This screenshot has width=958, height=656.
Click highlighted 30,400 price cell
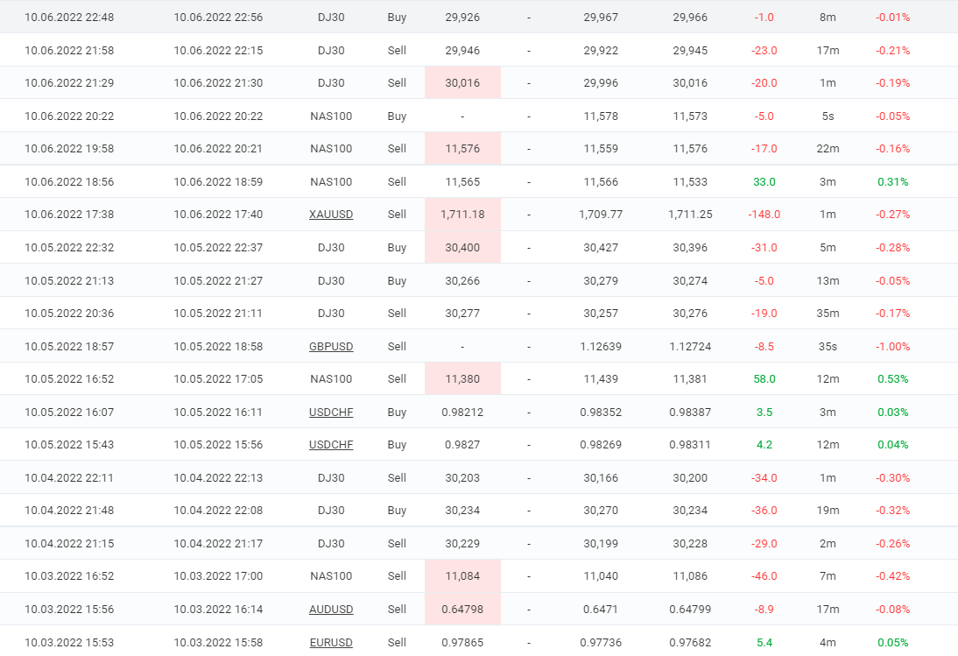click(x=462, y=248)
